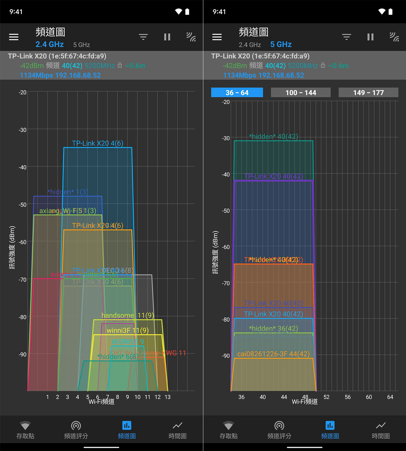Image resolution: width=406 pixels, height=451 pixels.
Task: Open 頻道評分 tab in left screen
Action: [x=76, y=430]
